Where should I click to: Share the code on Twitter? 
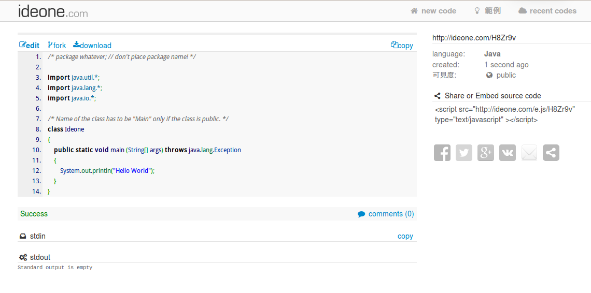click(x=464, y=153)
